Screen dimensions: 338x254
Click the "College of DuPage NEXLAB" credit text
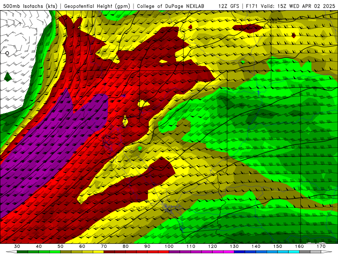click(x=171, y=6)
